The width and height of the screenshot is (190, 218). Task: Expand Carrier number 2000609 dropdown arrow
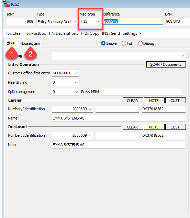(x=90, y=109)
